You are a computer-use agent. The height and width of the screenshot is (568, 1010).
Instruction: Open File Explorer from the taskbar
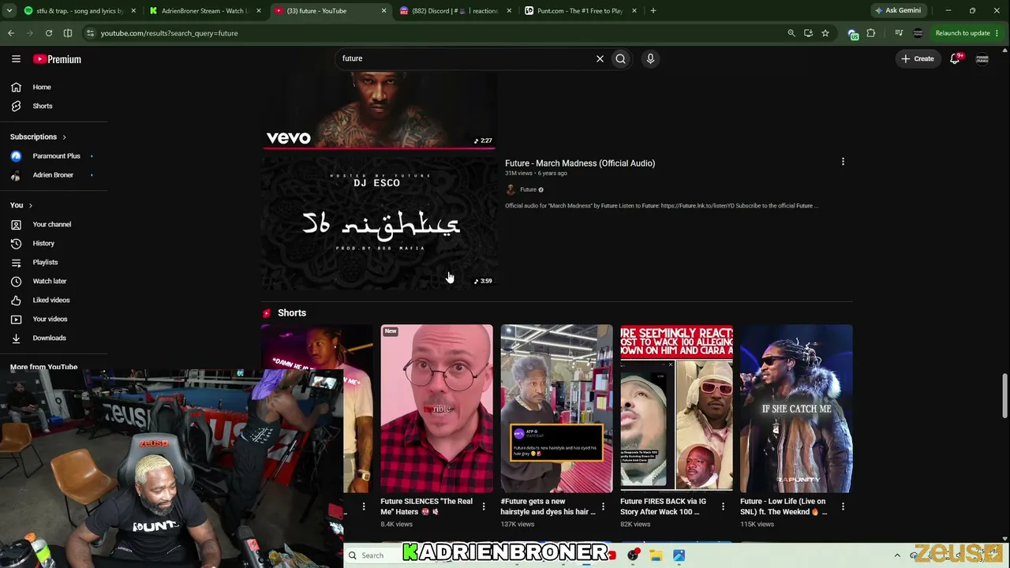[x=656, y=555]
